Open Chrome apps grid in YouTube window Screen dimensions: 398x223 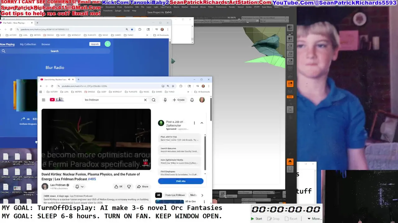(x=40, y=92)
